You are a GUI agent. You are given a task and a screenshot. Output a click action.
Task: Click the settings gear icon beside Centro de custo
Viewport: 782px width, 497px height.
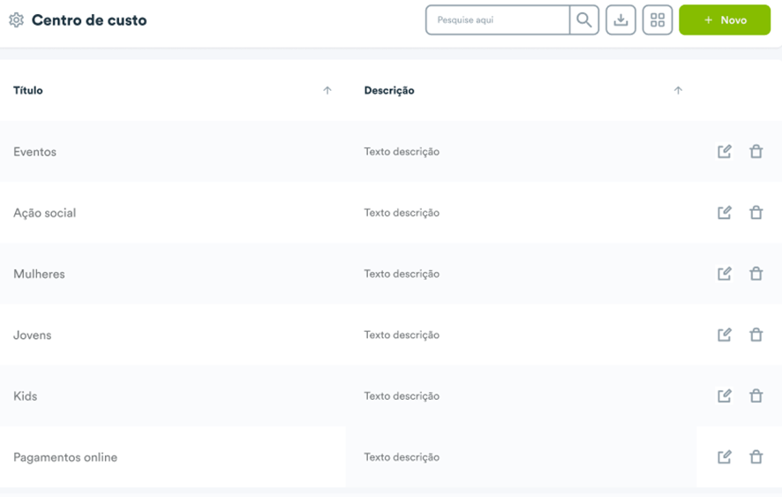click(17, 20)
